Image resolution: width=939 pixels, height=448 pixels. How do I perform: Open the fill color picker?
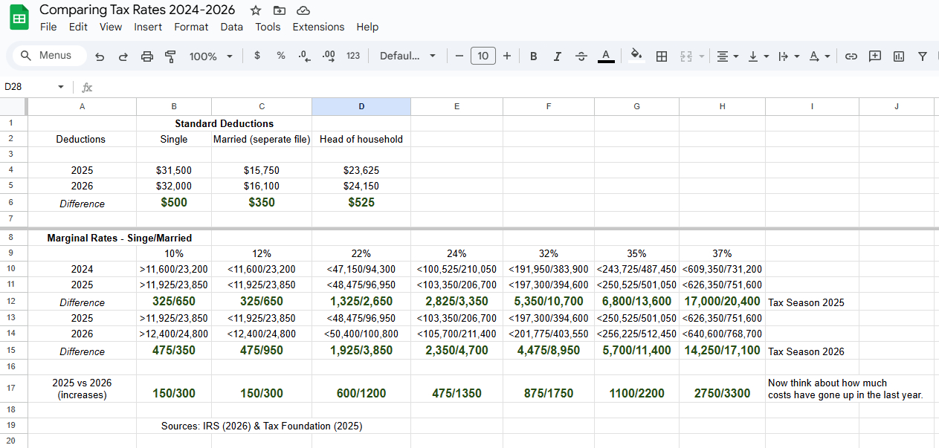pos(636,56)
